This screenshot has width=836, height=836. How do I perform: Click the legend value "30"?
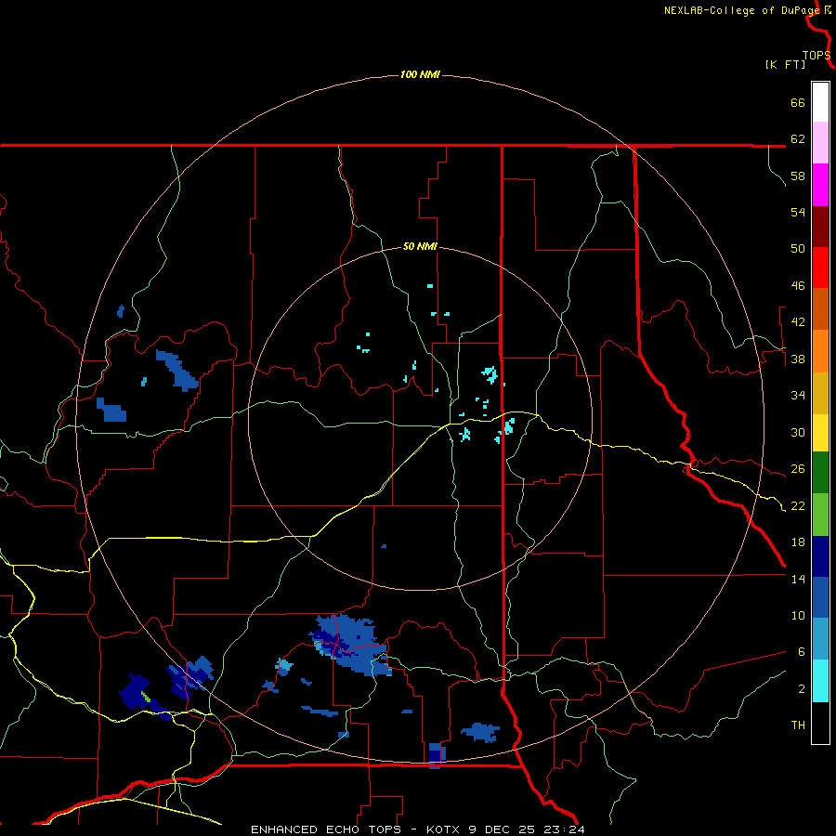coord(798,432)
